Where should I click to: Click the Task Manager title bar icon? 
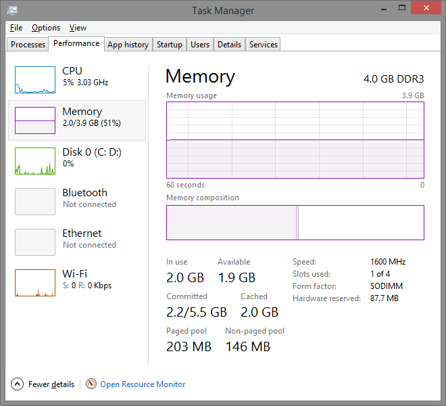[12, 11]
